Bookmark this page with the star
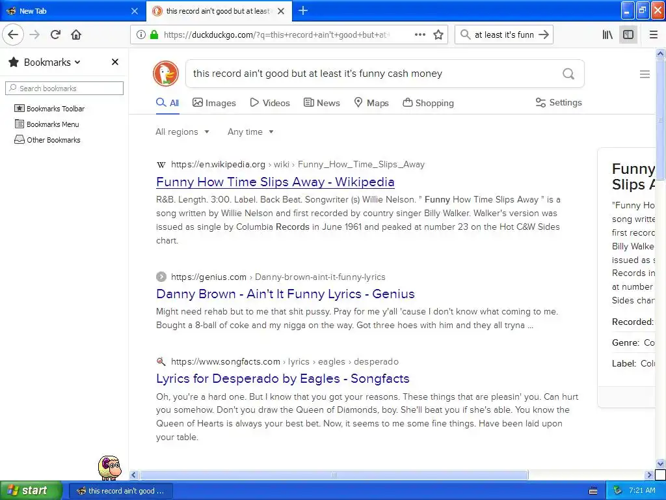The image size is (666, 500). 438,35
